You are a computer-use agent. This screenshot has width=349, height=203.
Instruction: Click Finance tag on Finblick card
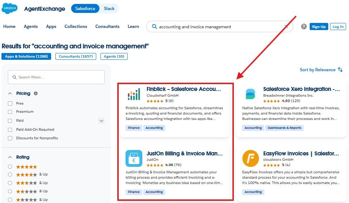click(x=134, y=128)
